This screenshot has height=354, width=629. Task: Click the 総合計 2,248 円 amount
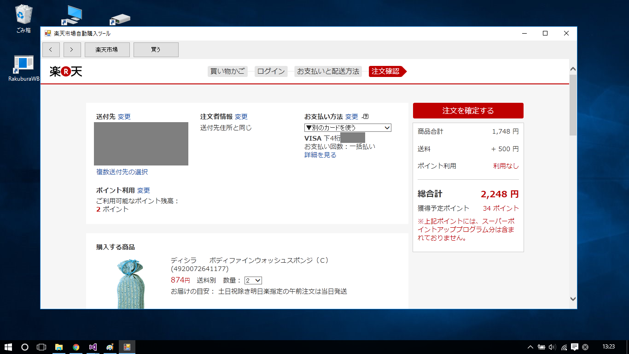500,194
